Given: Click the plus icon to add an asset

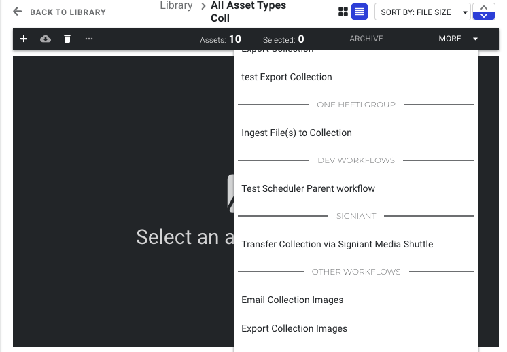Looking at the screenshot, I should pos(24,39).
